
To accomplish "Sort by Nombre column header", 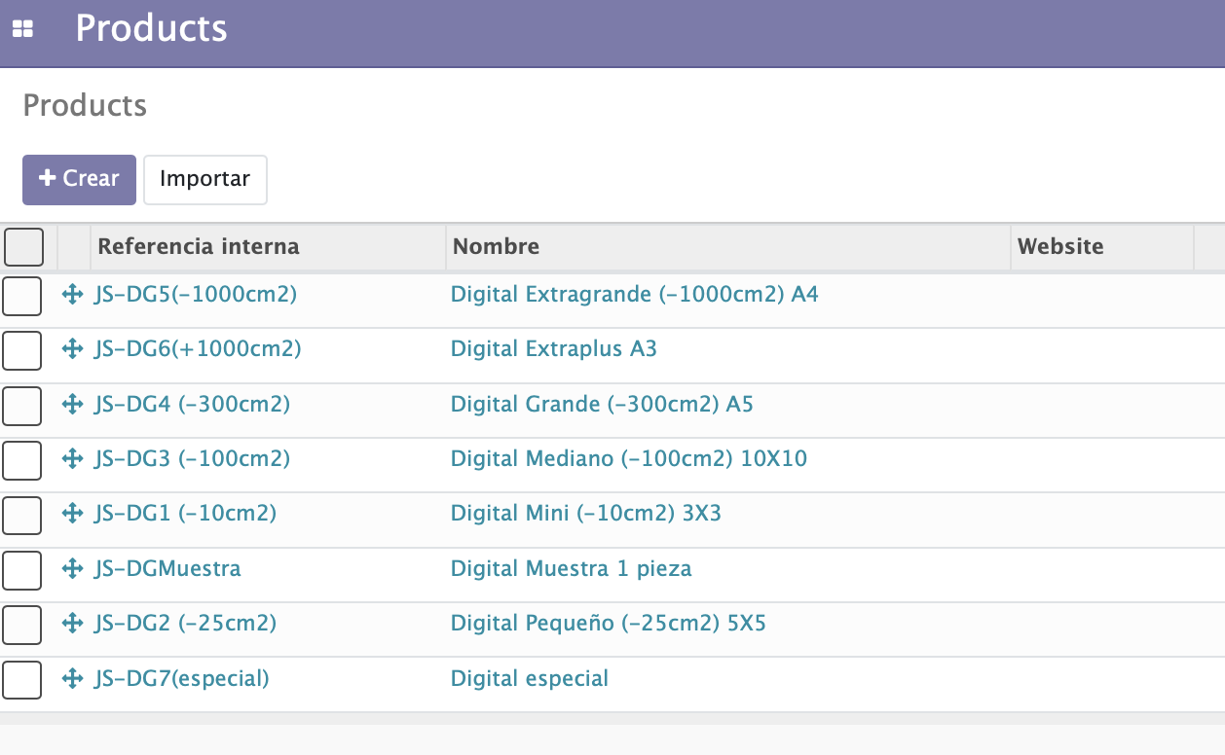I will pos(496,246).
